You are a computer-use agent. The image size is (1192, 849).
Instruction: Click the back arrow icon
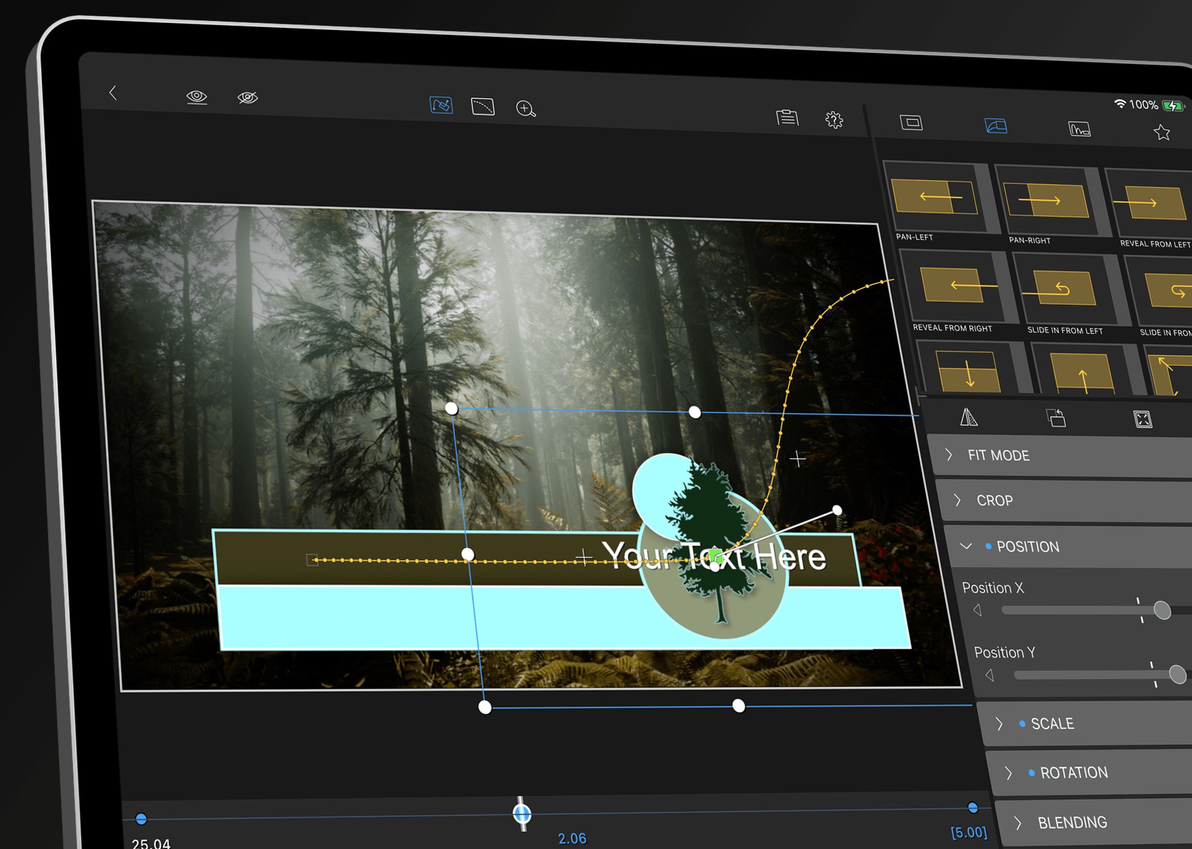112,93
